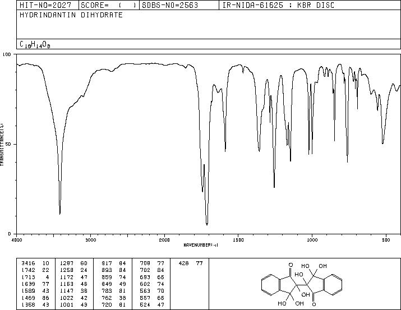Click the 1022 value in the peak table
The width and height of the screenshot is (401, 310).
pos(67,298)
